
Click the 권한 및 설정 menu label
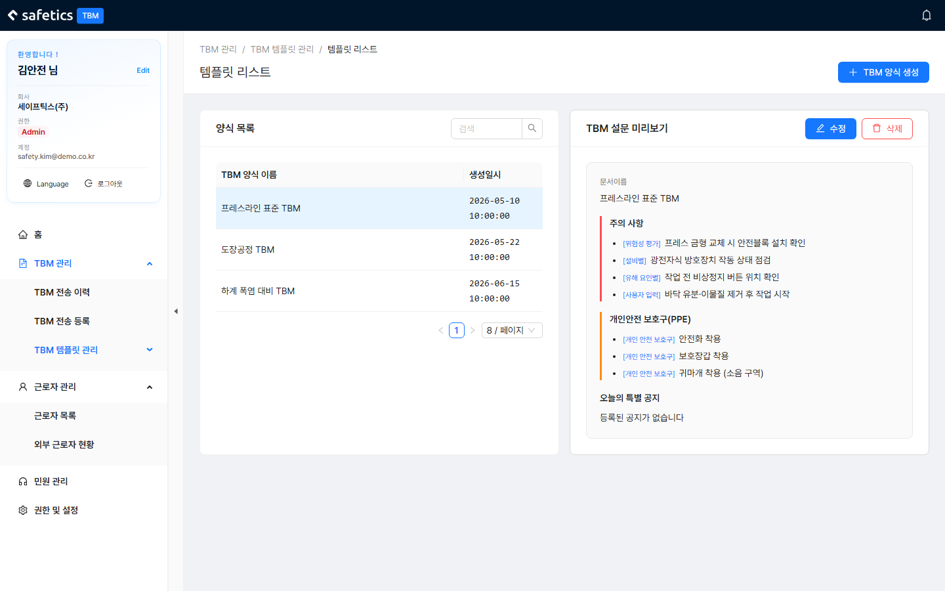point(56,510)
